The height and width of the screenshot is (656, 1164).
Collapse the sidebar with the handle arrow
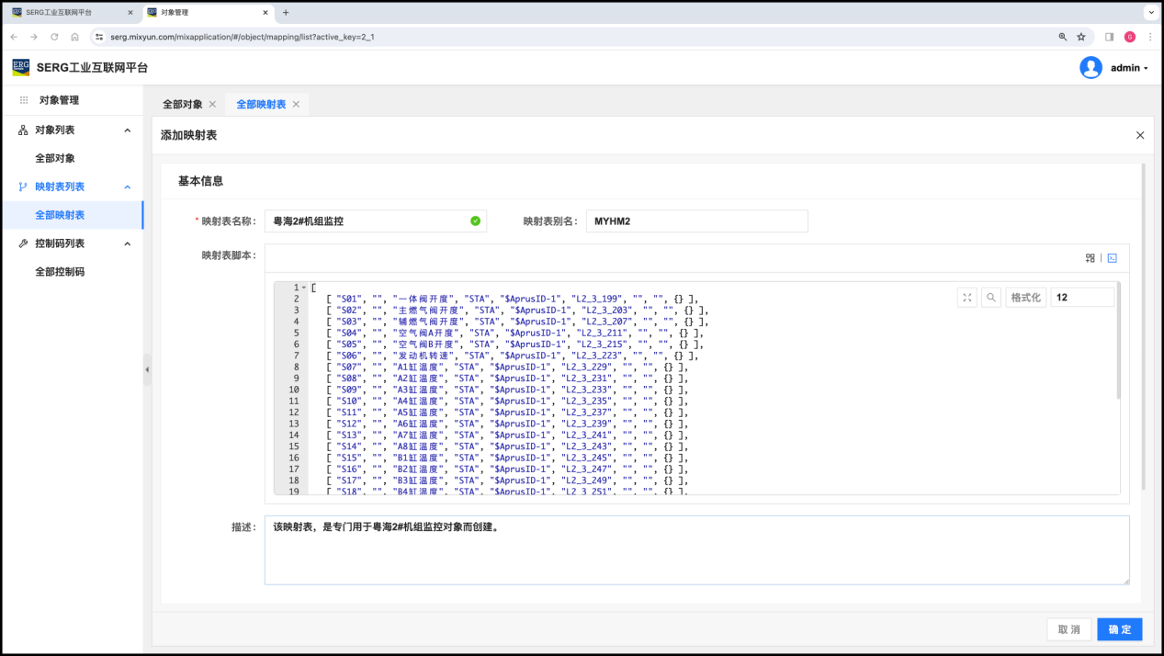click(147, 369)
